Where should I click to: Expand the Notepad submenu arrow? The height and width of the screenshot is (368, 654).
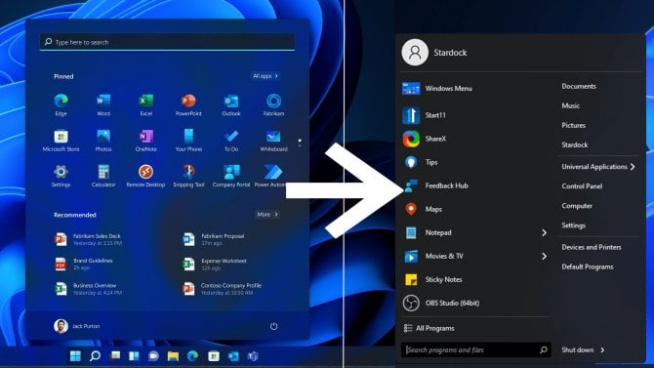[544, 233]
